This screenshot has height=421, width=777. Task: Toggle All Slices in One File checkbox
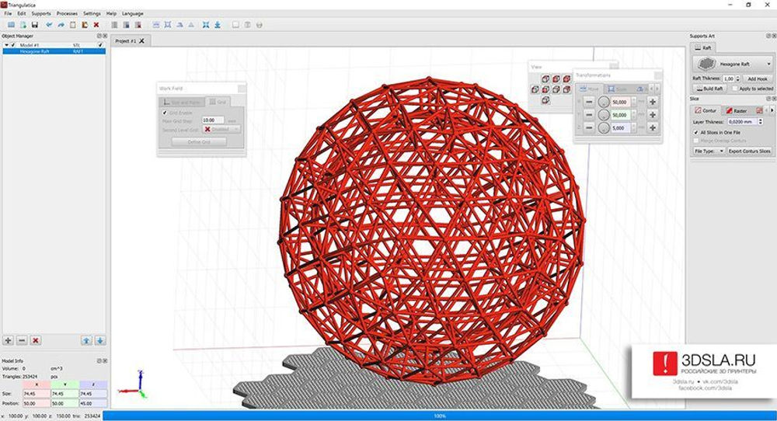695,132
